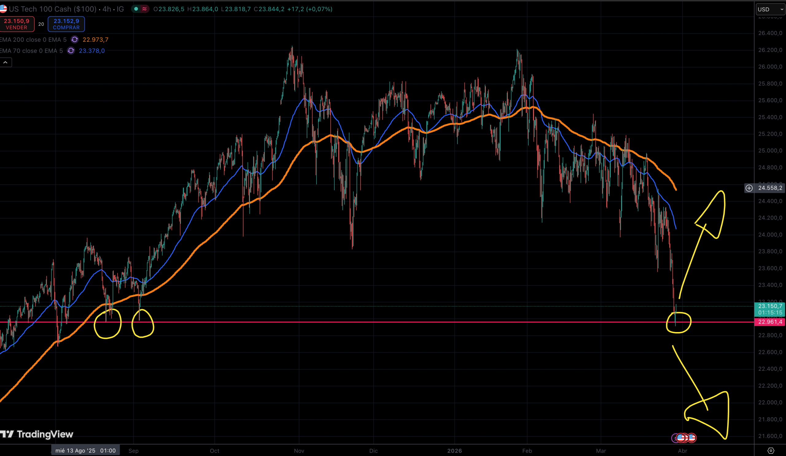The height and width of the screenshot is (456, 786).
Task: Open the US Tech 100 Cash symbol title
Action: 53,9
